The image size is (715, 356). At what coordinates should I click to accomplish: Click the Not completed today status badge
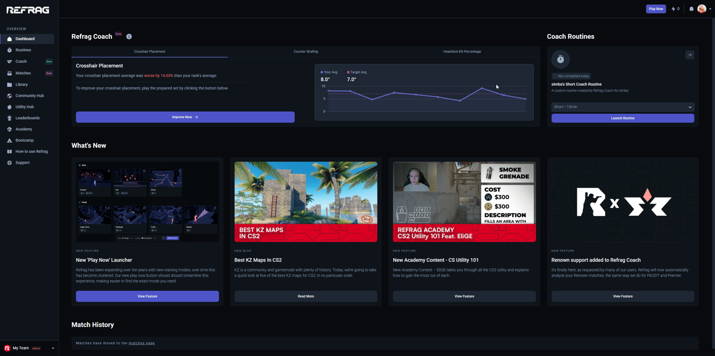click(x=571, y=76)
